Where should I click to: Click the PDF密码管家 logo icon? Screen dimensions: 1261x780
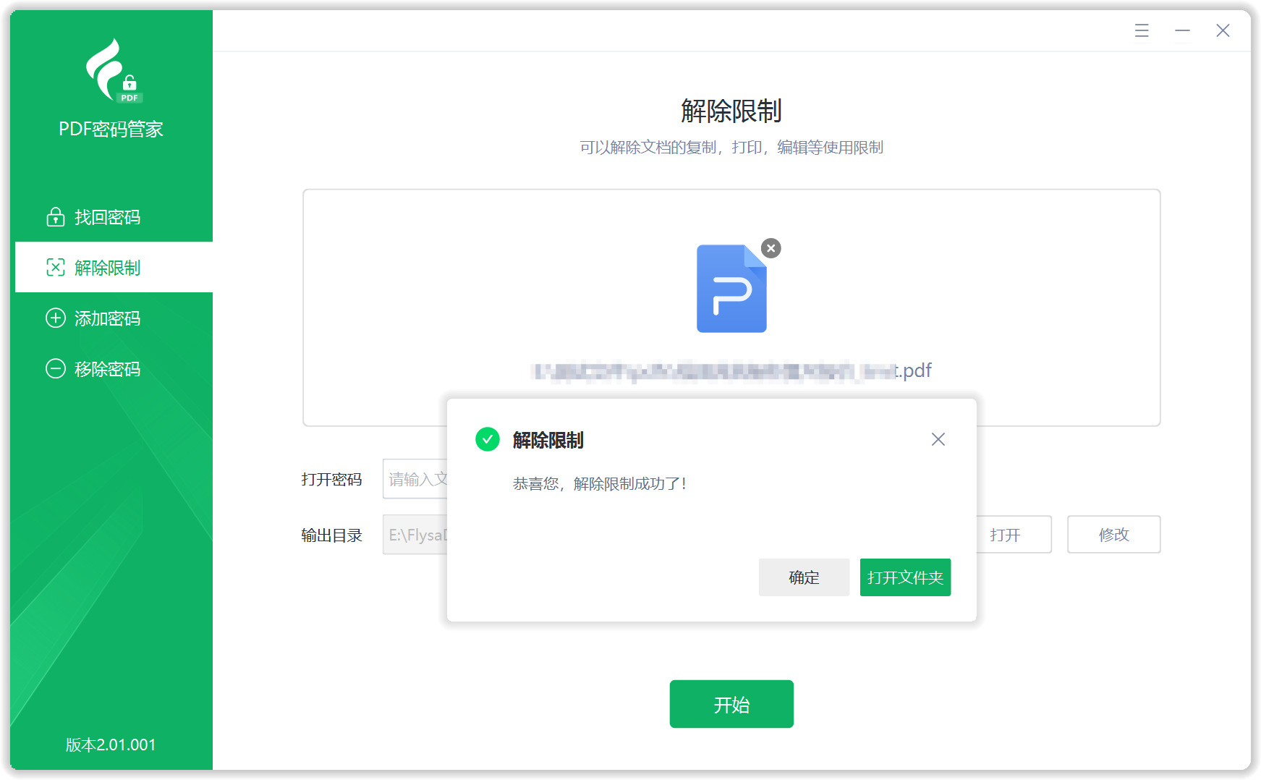click(113, 71)
